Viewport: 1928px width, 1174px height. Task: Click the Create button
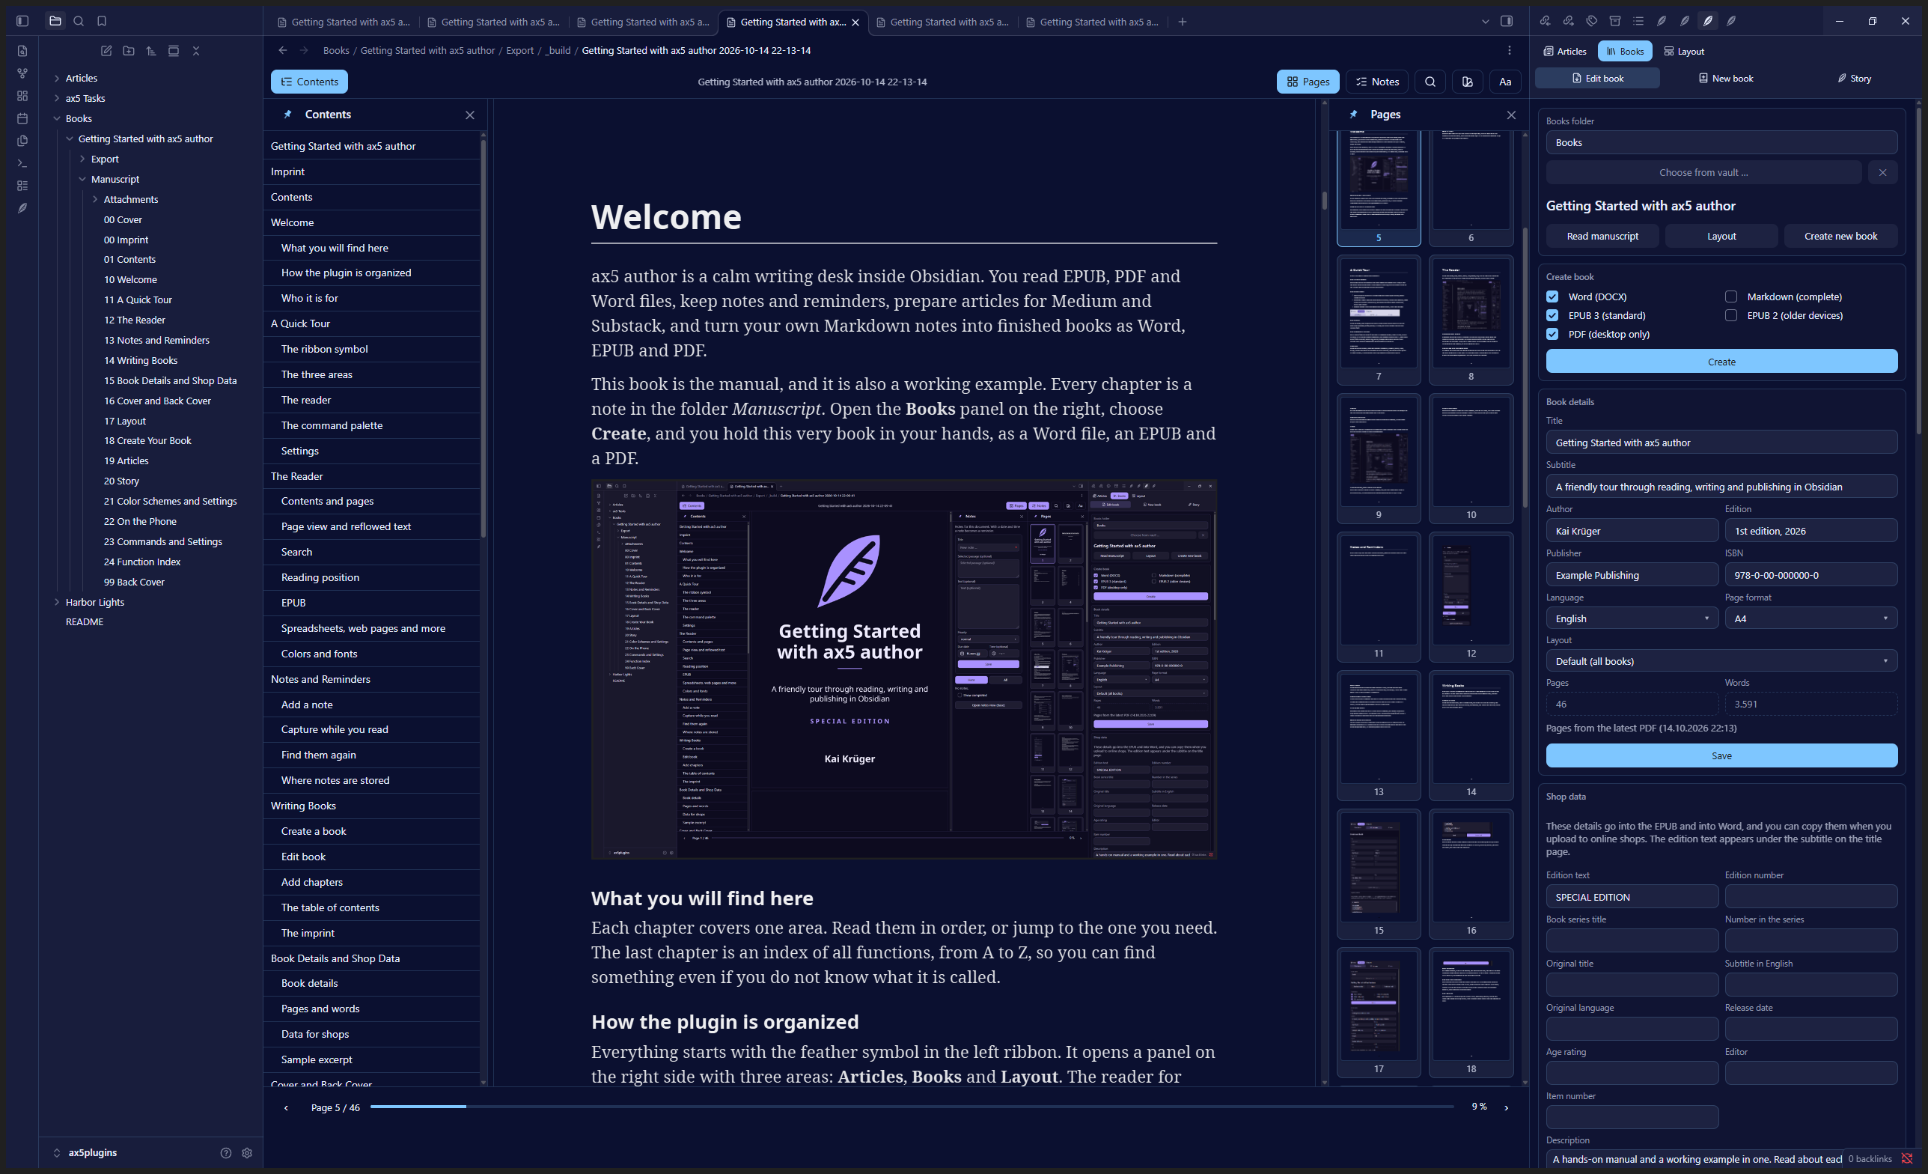[1721, 362]
